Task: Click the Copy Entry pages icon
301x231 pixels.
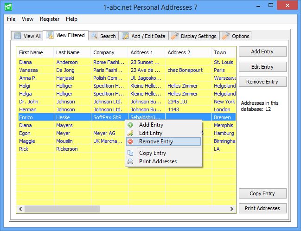Action: click(131, 153)
